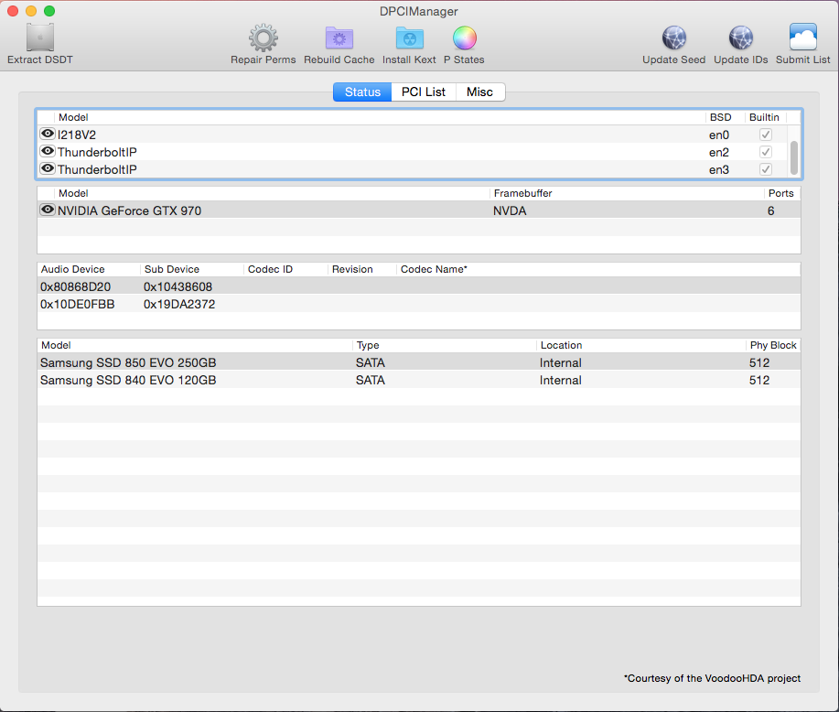This screenshot has width=839, height=712.
Task: Click the eye icon beside I218V2
Action: (x=48, y=134)
